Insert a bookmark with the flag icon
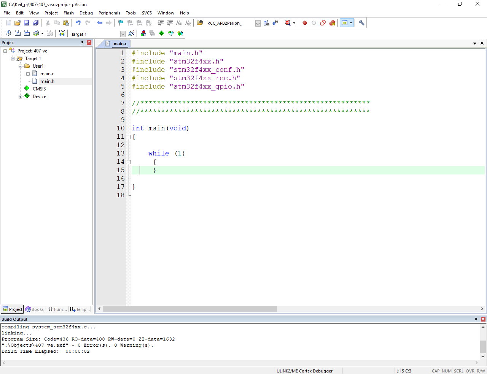Screen dimensions: 487x374 (x=121, y=23)
